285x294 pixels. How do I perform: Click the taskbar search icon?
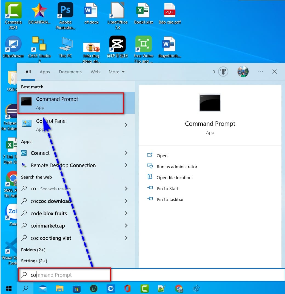(25, 288)
